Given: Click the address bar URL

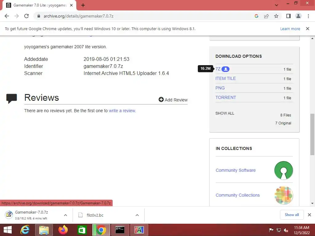Looking at the screenshot, I should pyautogui.click(x=78, y=16).
